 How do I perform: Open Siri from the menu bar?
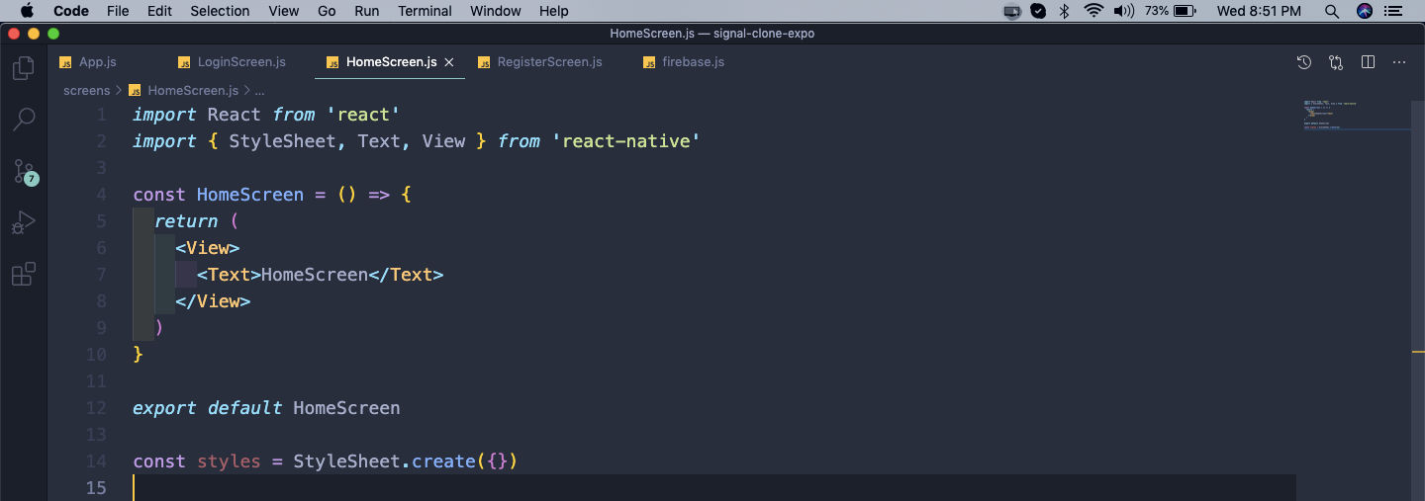tap(1365, 11)
